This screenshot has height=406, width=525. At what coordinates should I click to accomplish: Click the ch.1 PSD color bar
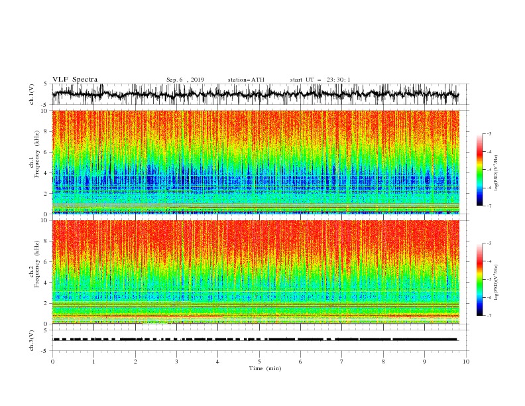pos(479,169)
